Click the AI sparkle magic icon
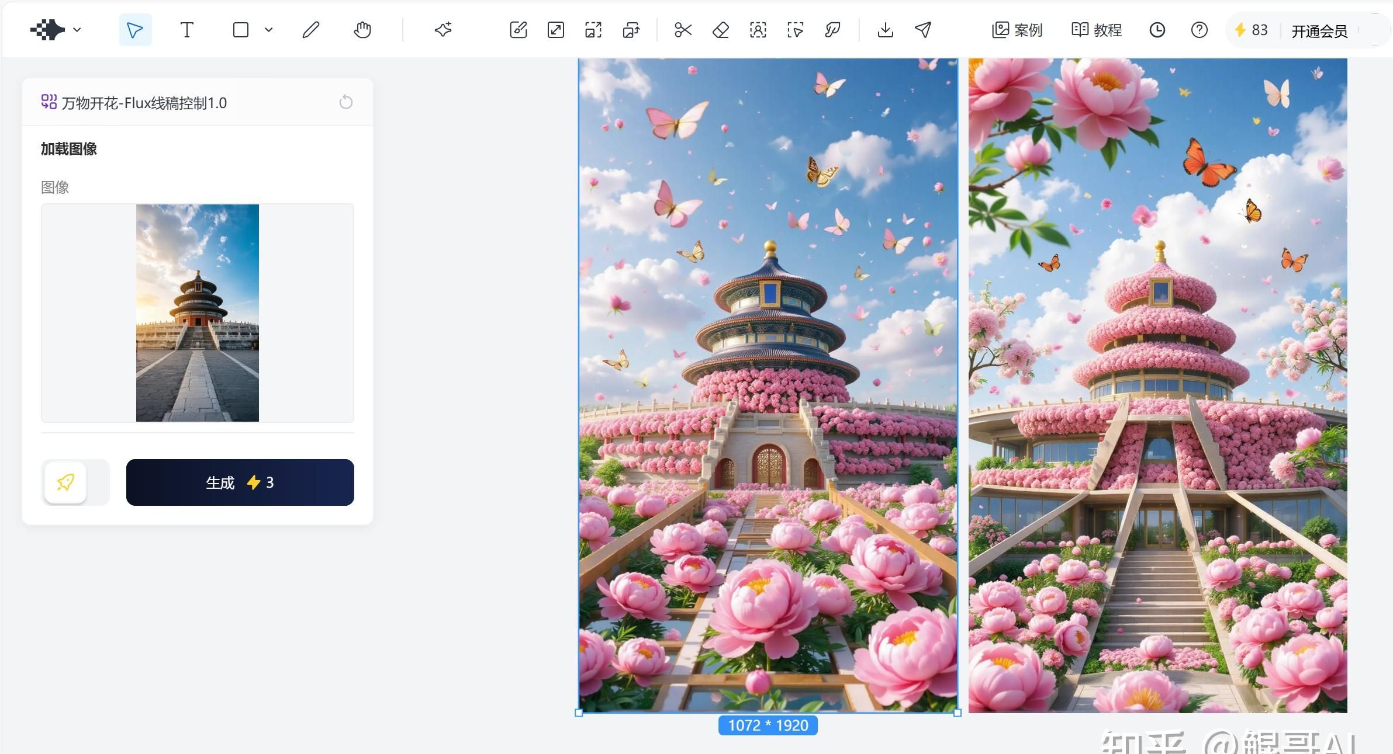 (x=443, y=30)
